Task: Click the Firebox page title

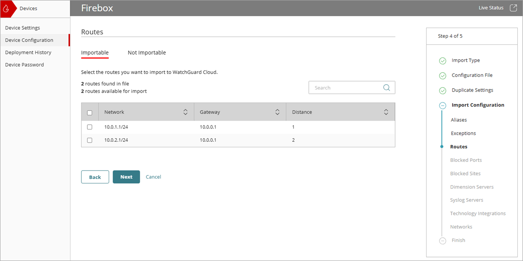Action: (x=97, y=8)
